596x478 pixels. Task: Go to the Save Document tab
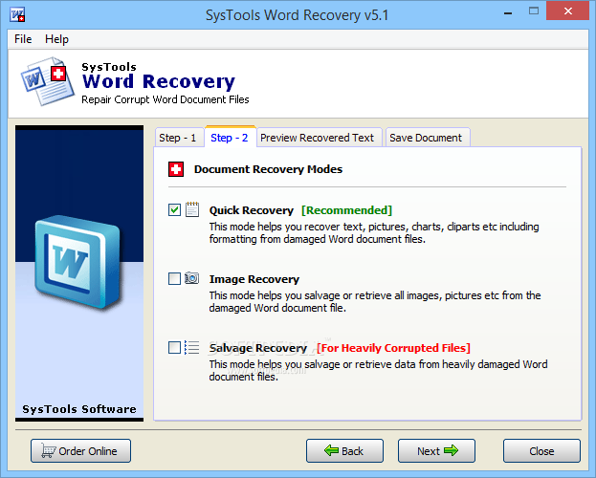(426, 138)
